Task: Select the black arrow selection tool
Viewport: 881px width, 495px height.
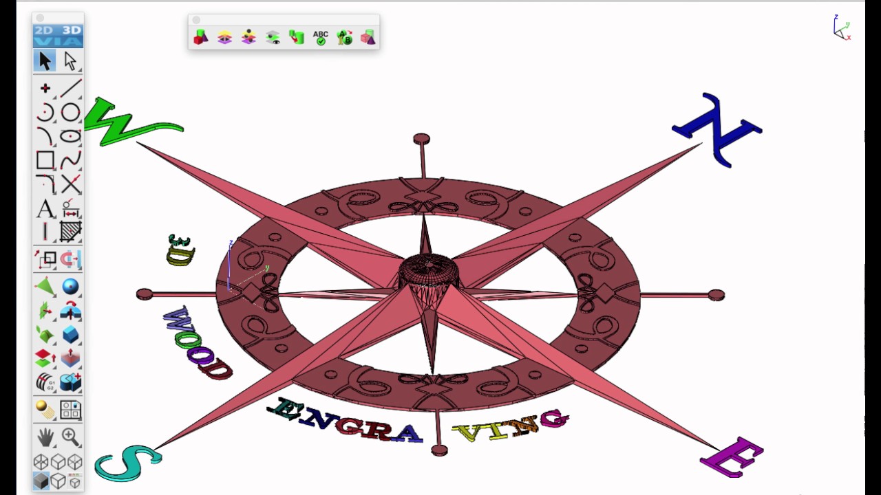Action: [45, 61]
